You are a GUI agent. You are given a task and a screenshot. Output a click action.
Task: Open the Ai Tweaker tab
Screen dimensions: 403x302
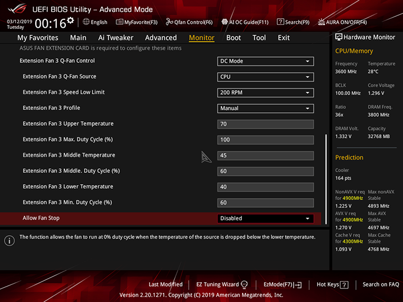[x=116, y=38]
